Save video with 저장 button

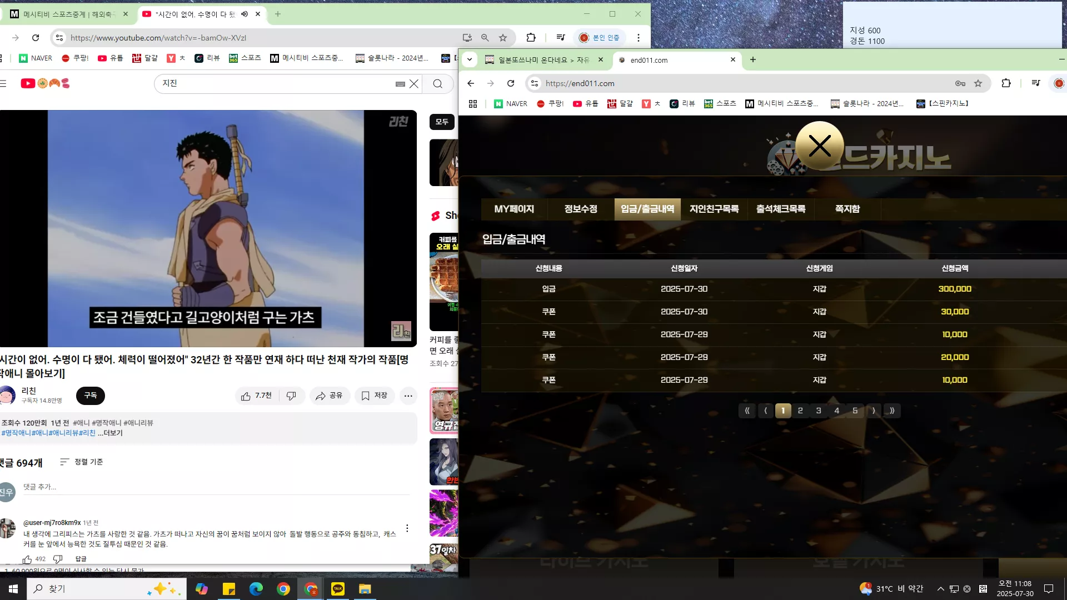point(375,396)
